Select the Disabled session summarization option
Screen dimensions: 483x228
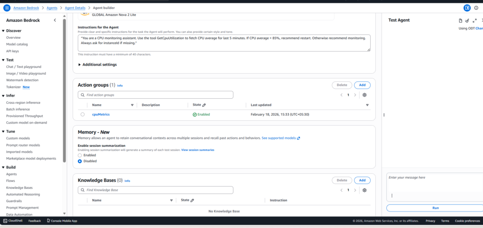tap(80, 161)
